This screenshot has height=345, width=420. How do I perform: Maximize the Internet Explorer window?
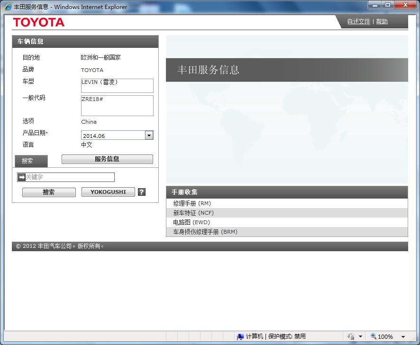tap(388, 5)
